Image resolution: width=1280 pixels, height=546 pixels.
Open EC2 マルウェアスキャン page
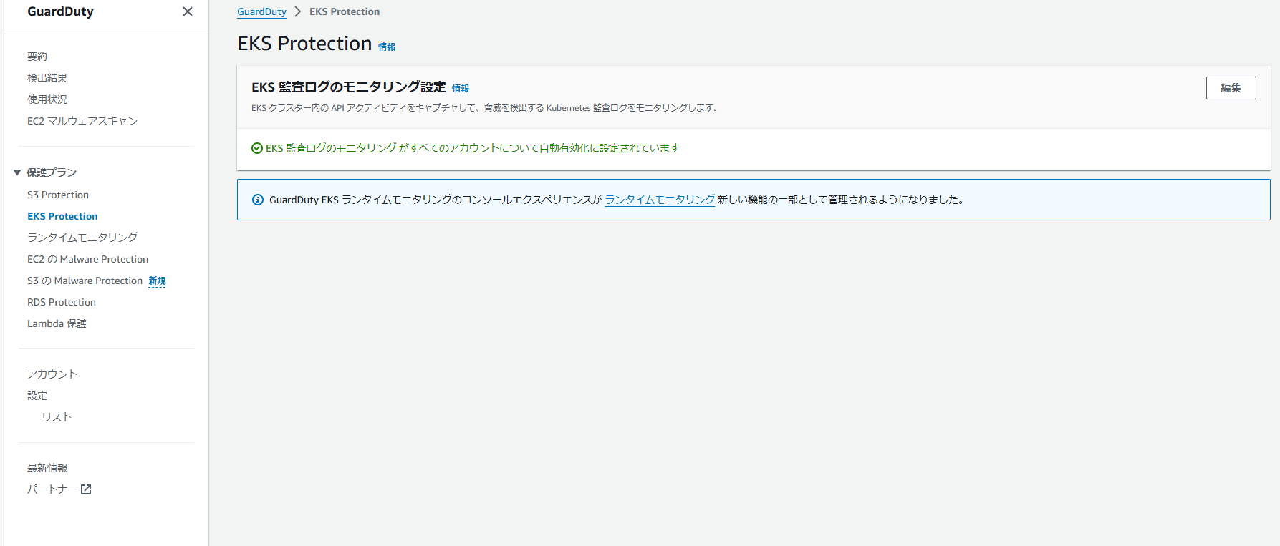coord(82,121)
